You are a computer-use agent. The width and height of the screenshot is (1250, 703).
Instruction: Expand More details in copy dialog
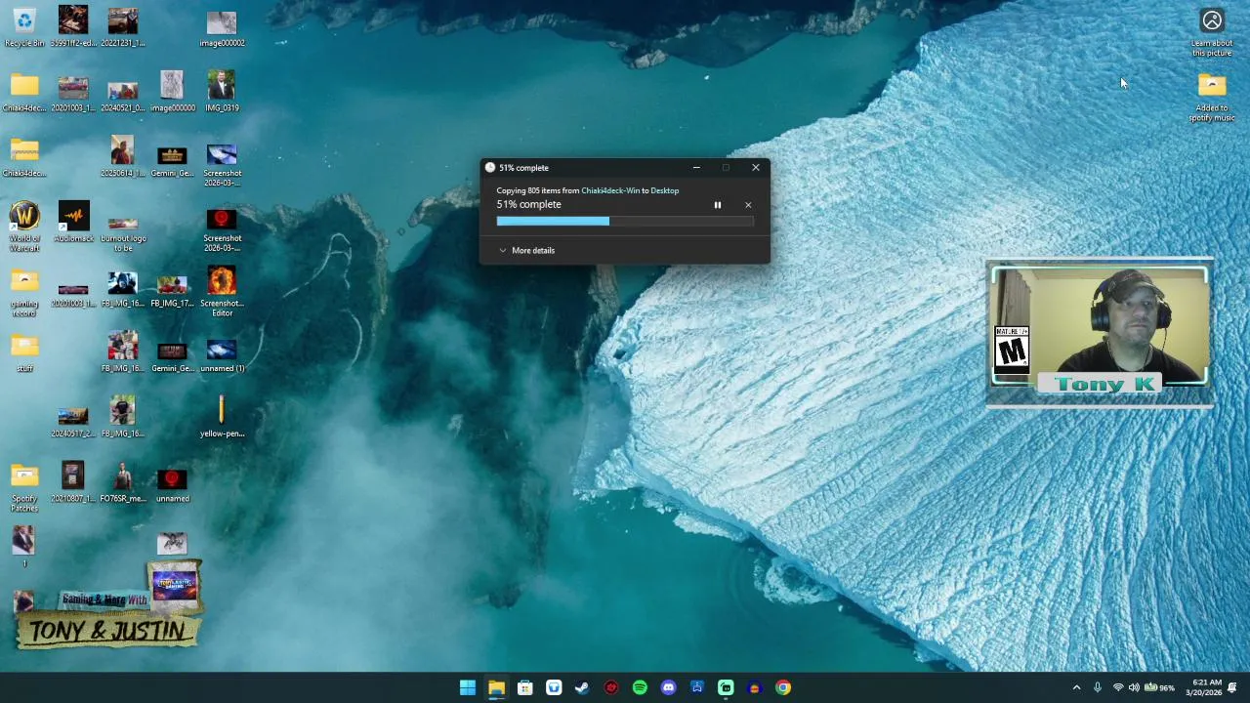(526, 250)
